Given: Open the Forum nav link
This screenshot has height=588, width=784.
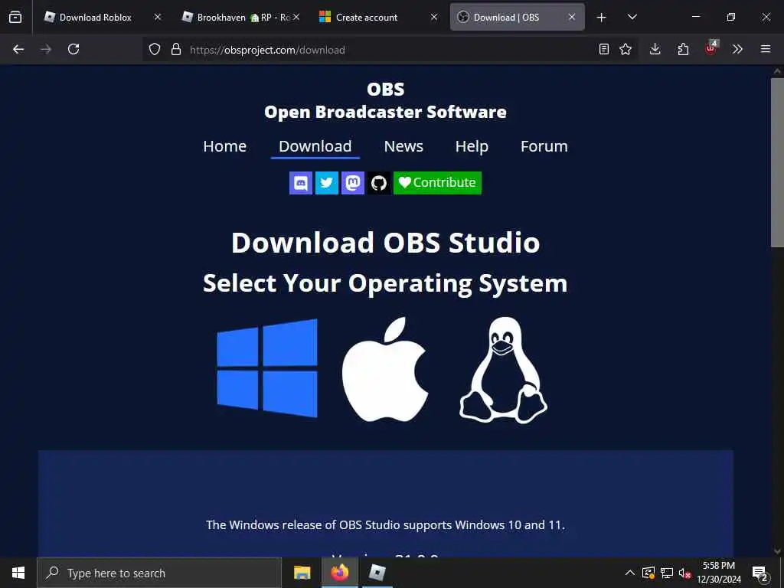Looking at the screenshot, I should coord(544,146).
